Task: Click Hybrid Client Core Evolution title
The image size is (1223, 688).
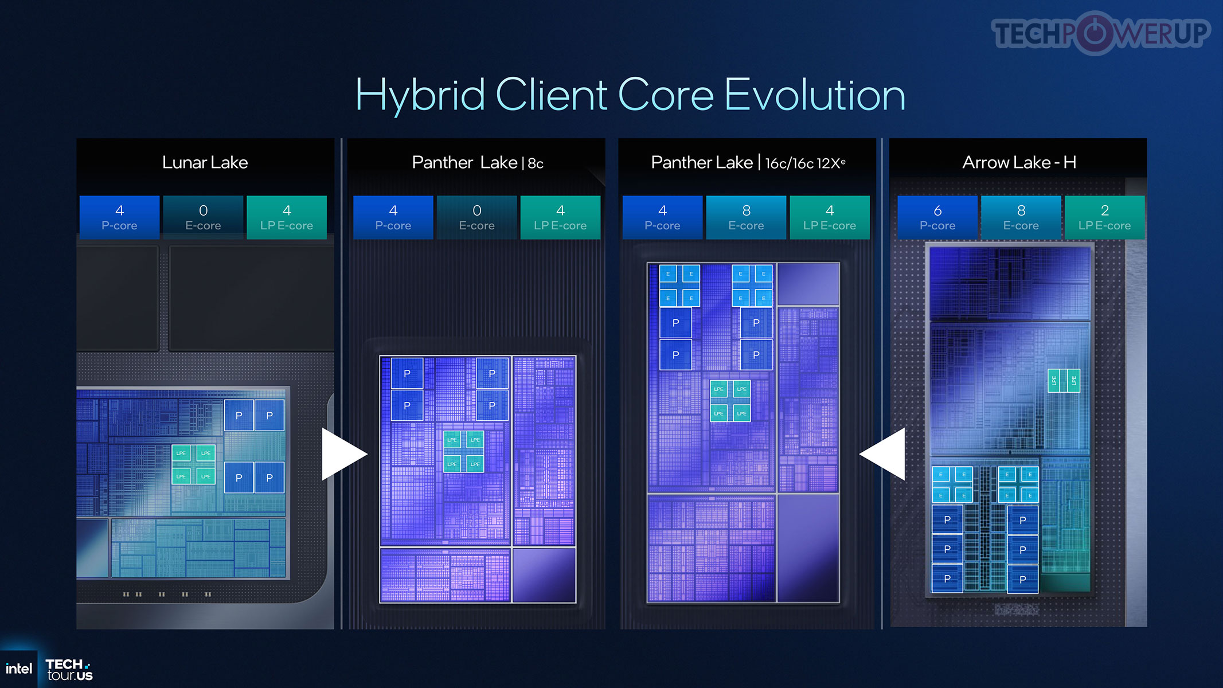Action: point(630,95)
